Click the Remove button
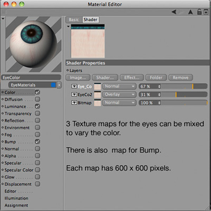This screenshot has width=211, height=211. pos(181,78)
